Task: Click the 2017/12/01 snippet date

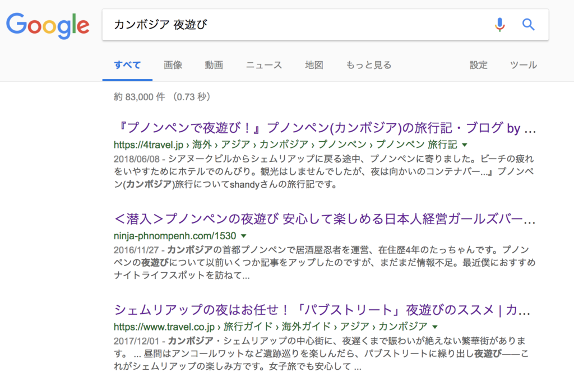Action: (136, 341)
